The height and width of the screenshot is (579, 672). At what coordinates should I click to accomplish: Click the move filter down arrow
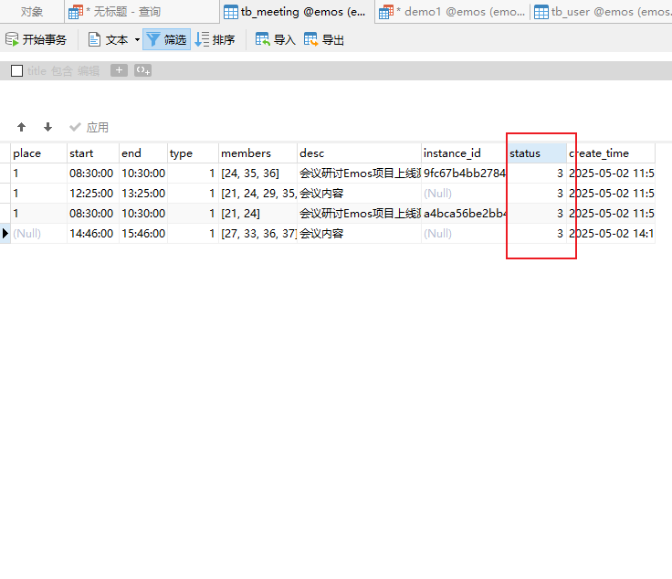coord(48,127)
